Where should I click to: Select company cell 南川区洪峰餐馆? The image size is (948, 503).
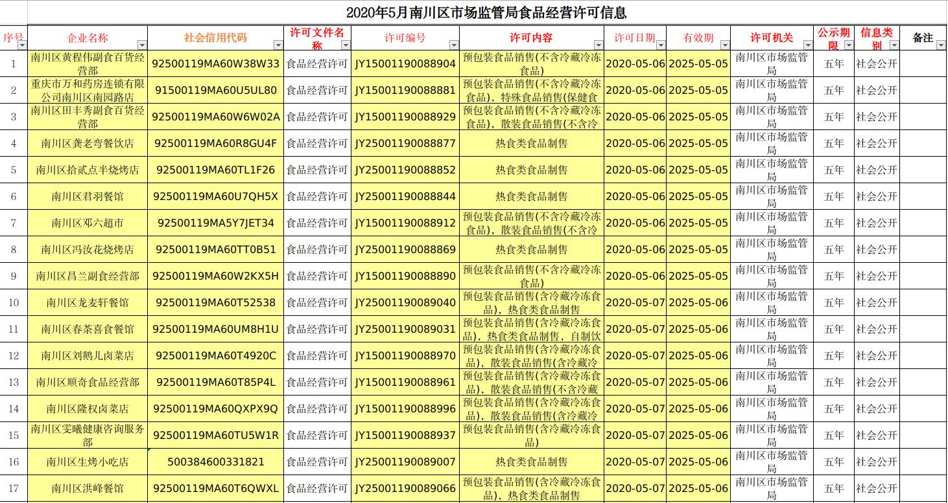pos(88,488)
